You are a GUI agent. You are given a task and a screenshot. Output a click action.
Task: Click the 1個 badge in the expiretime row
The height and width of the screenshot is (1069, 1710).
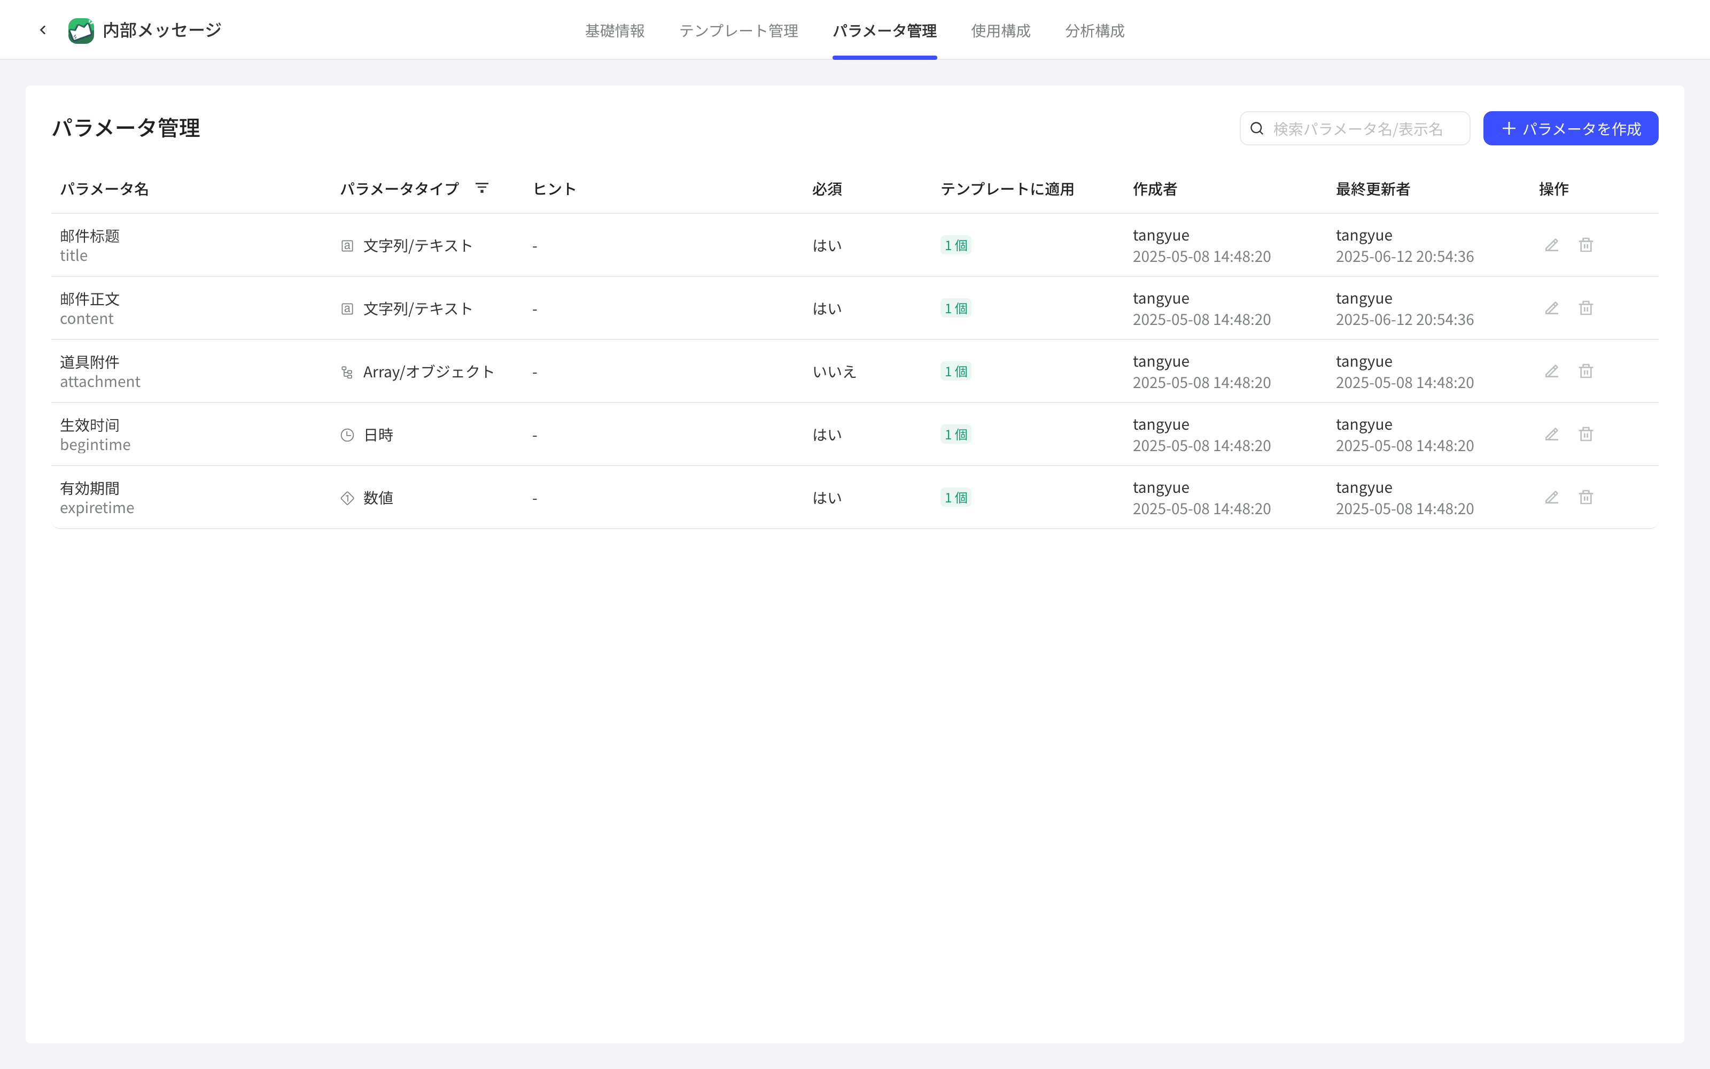coord(955,497)
